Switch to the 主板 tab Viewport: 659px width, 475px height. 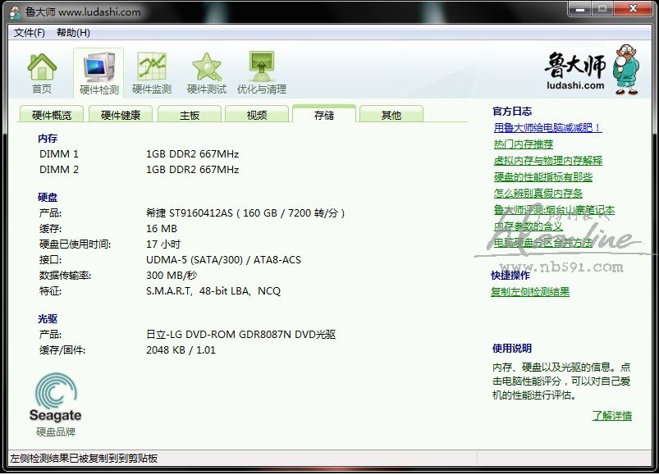190,115
